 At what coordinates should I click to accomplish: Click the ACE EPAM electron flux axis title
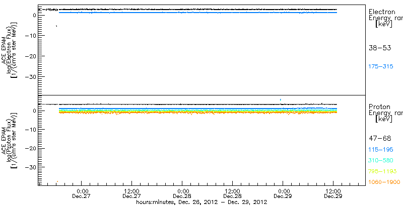click(x=10, y=49)
